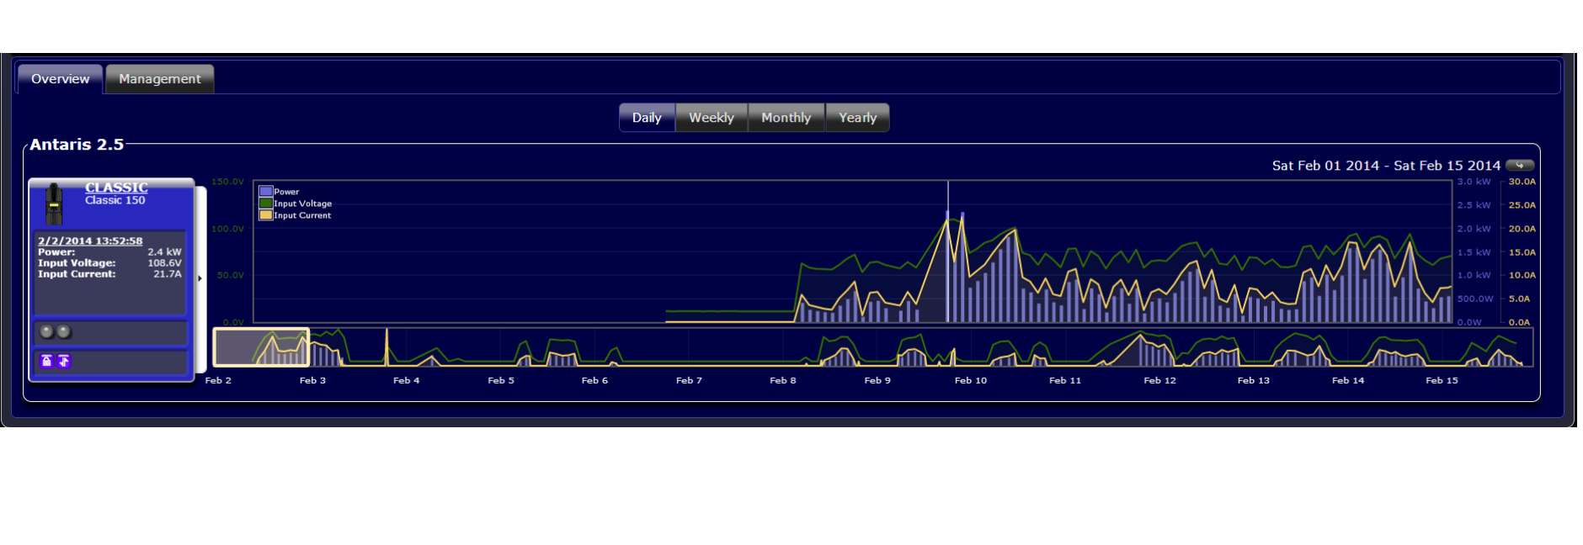Click the 2/2/2014 13:52:58 timestamp link

90,241
